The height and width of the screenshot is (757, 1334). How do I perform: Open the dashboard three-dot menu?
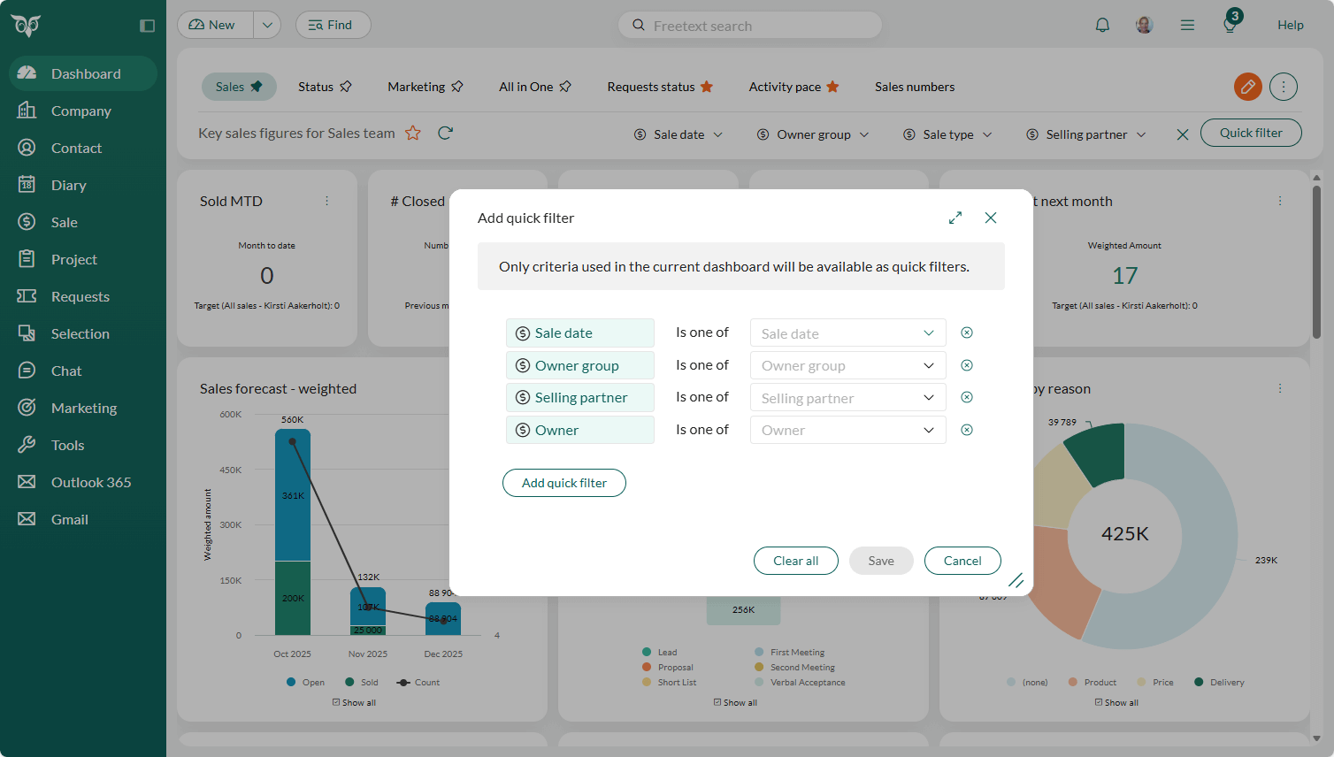(1283, 87)
